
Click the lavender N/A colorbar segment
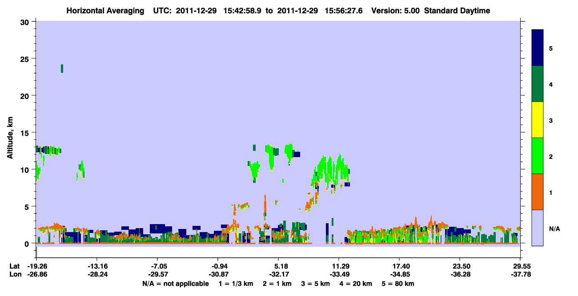(538, 228)
